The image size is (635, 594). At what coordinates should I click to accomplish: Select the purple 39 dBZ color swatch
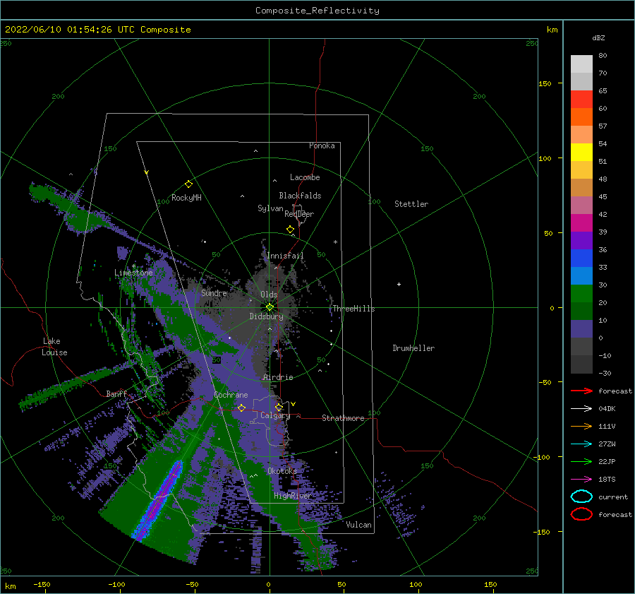pyautogui.click(x=581, y=240)
